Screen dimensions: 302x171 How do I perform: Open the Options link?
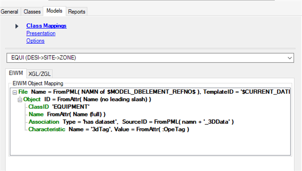tap(35, 41)
